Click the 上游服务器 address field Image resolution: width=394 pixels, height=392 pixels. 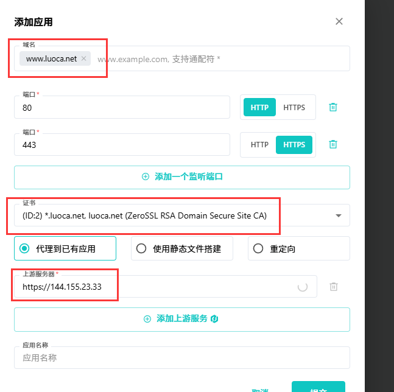[x=158, y=287]
